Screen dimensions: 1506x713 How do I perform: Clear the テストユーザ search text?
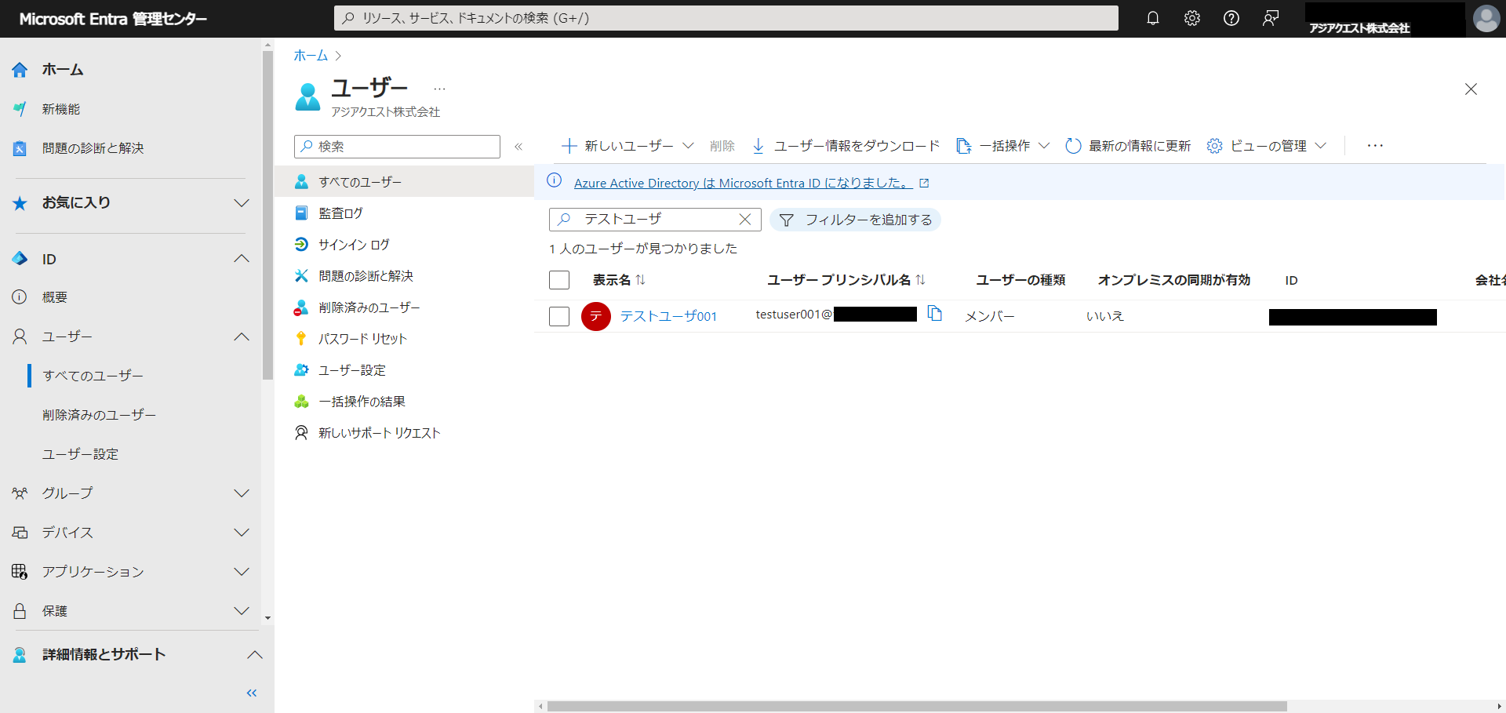point(745,220)
